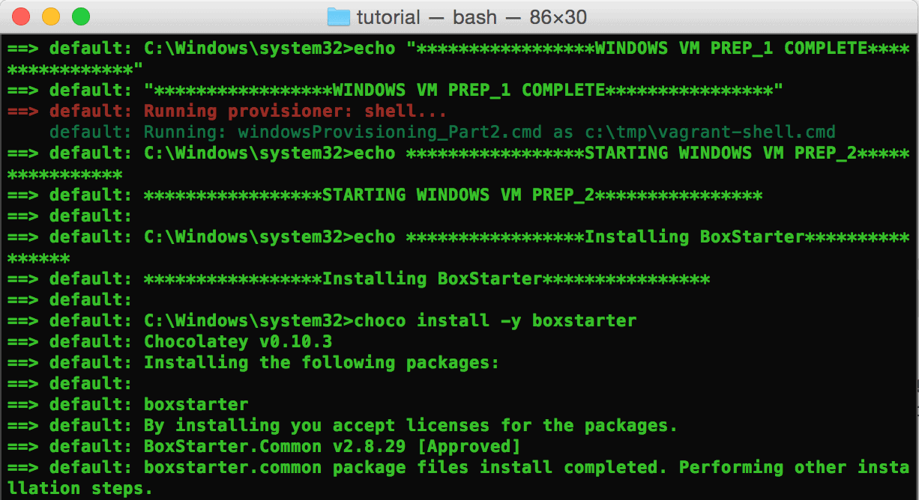Click the window title 'tutorial — bash — 86×30'
Screen dimensions: 919x500
point(471,16)
